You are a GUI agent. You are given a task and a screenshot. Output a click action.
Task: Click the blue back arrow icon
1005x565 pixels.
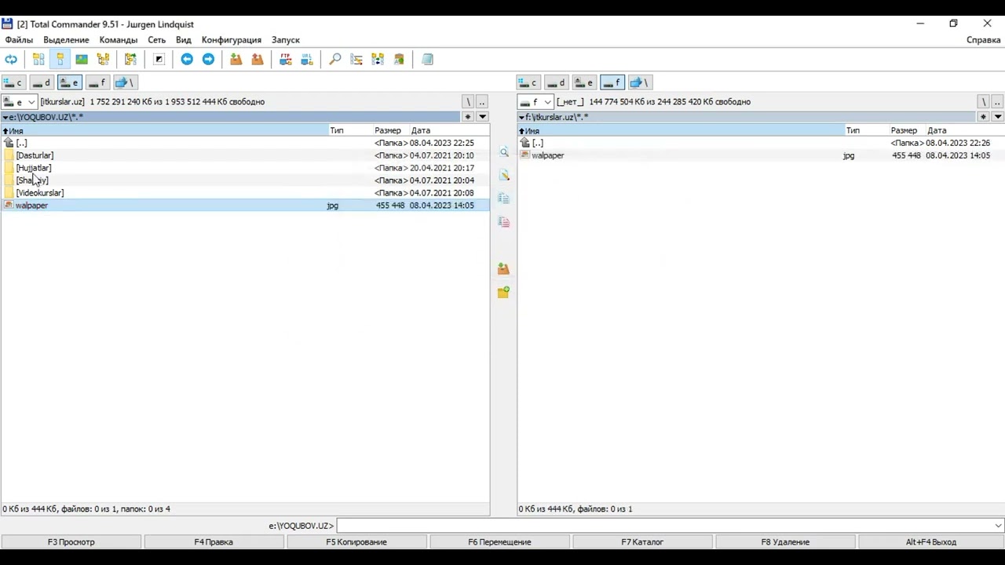click(x=187, y=60)
